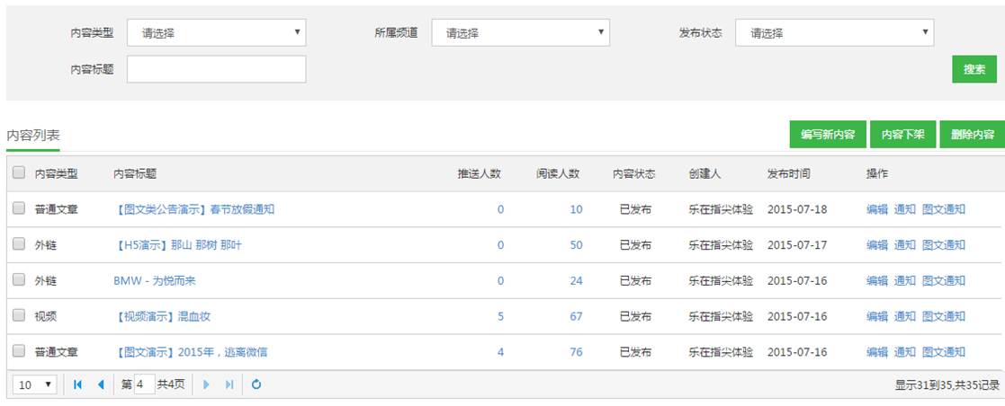
Task: Click the green 搜索 button
Action: click(974, 69)
